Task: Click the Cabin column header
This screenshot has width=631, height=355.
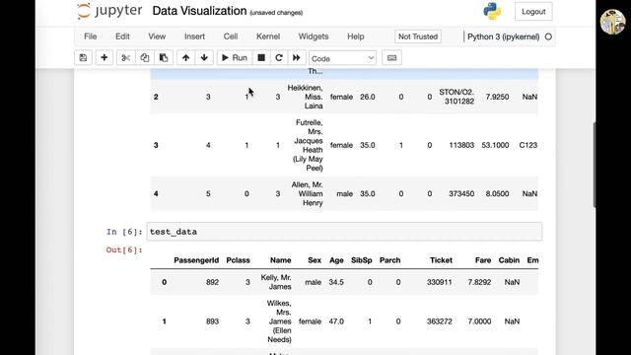Action: (x=509, y=260)
